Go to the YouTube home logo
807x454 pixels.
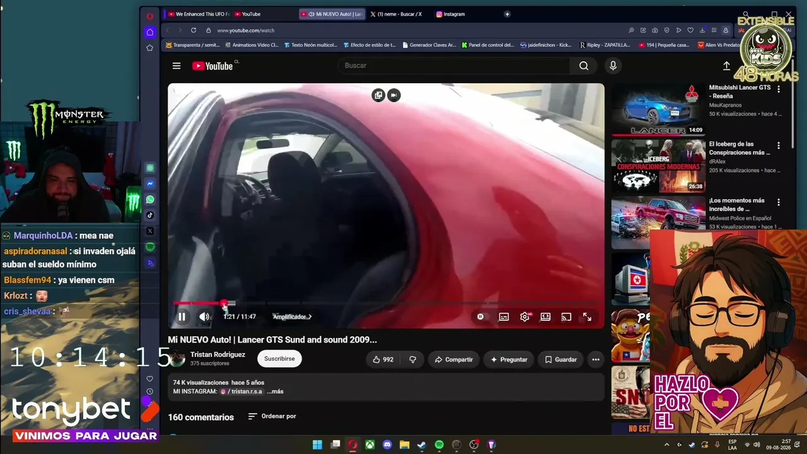click(212, 66)
